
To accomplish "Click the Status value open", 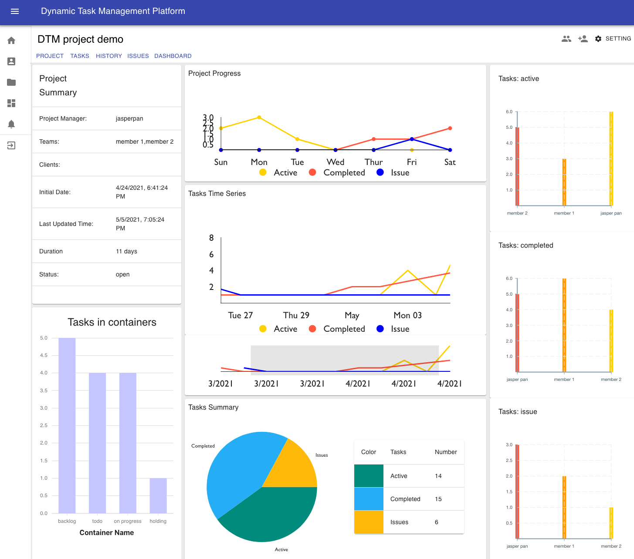I will pos(123,274).
